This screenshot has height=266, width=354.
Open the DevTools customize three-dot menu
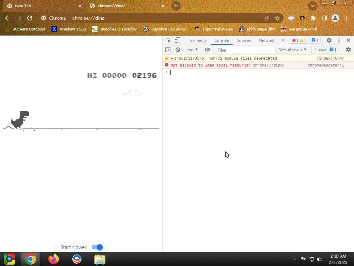(339, 40)
